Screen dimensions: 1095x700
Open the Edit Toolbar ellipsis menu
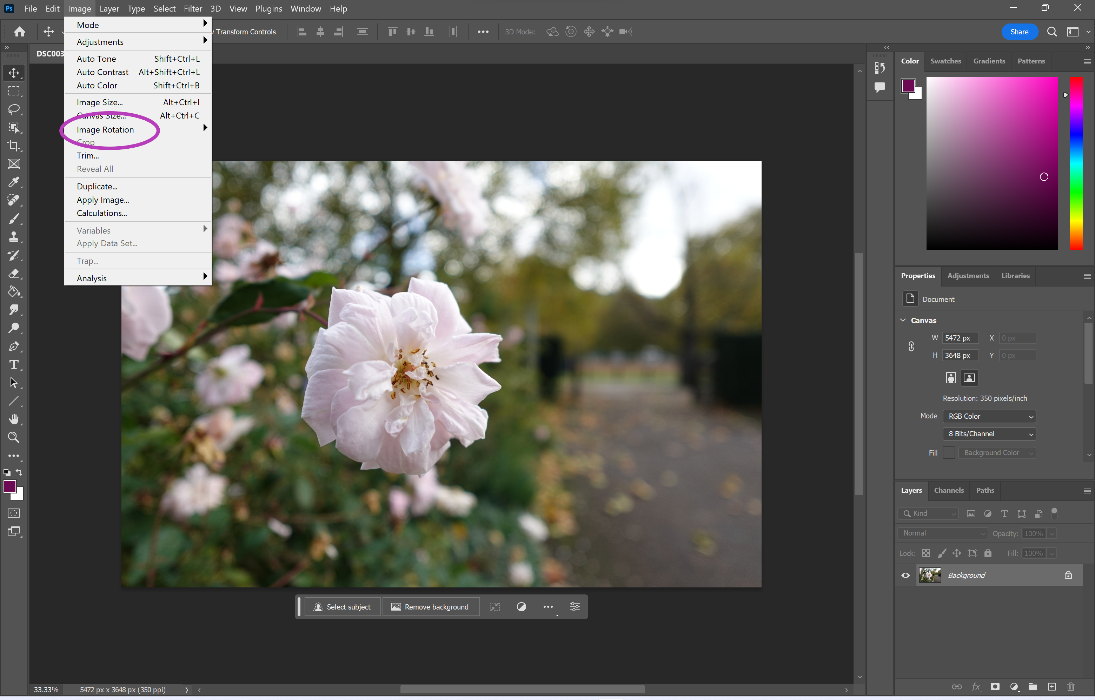14,456
